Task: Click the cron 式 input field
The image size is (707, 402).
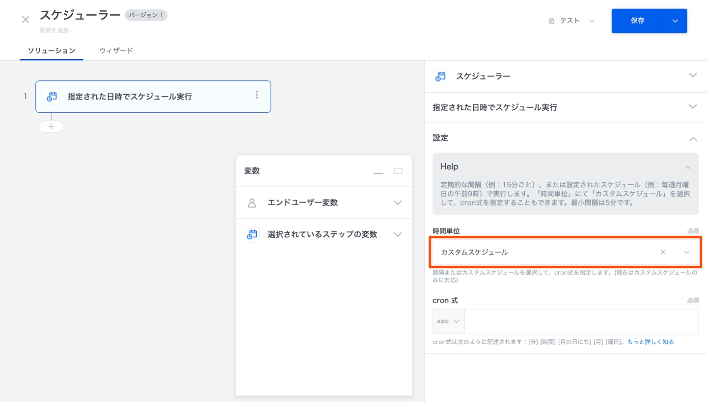Action: pos(581,322)
